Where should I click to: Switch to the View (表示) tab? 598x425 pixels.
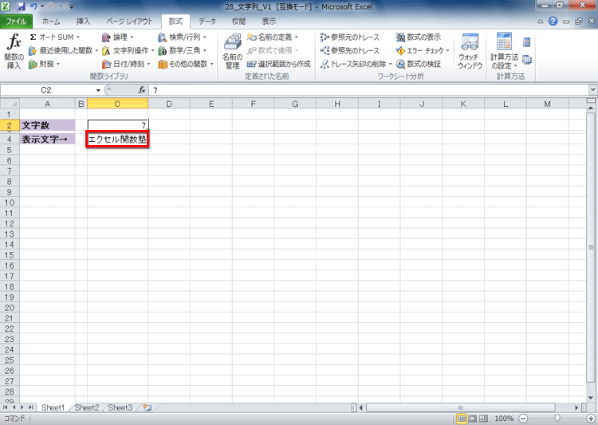click(269, 22)
